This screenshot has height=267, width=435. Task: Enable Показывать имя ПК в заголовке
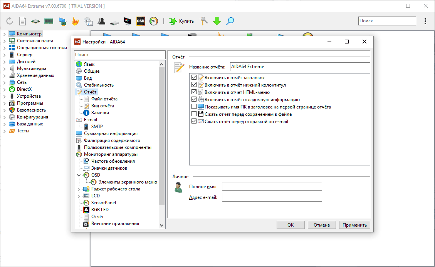pyautogui.click(x=194, y=107)
